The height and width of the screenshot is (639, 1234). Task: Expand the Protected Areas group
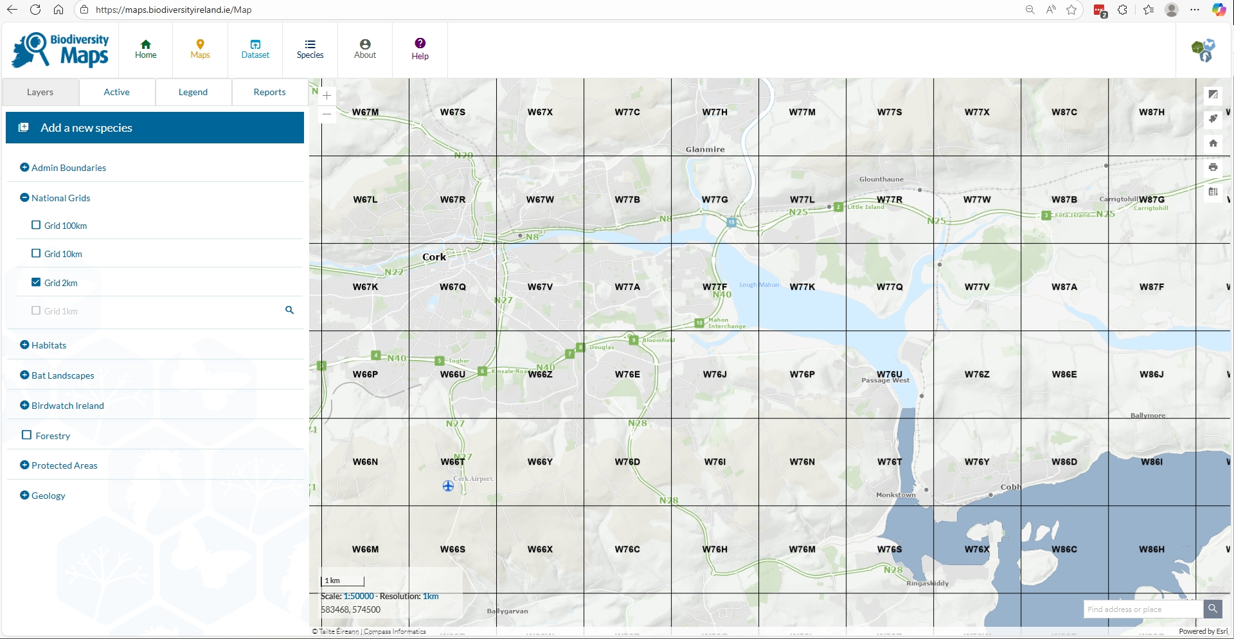point(24,465)
